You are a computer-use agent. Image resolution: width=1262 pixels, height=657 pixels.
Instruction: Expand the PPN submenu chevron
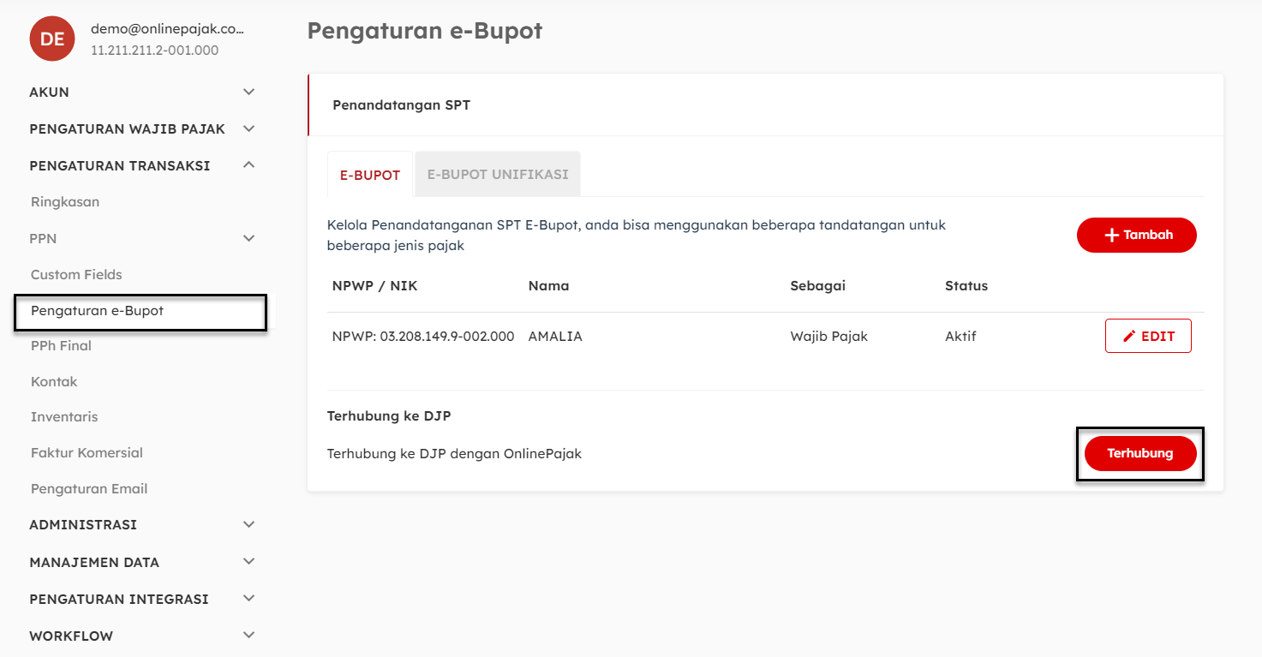[x=248, y=238]
